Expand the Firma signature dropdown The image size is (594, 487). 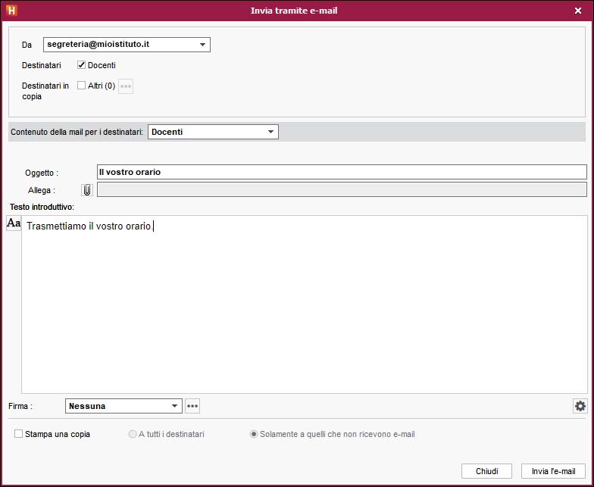point(175,406)
